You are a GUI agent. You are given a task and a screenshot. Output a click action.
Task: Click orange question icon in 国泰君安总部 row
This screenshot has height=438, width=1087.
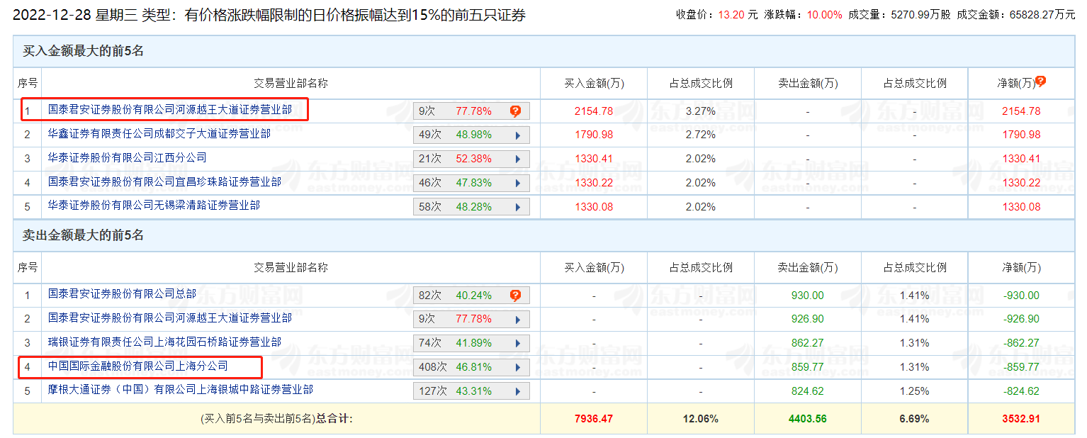coord(515,296)
